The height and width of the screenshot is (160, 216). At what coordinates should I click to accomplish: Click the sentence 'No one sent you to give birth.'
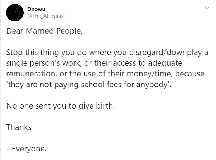point(61,106)
